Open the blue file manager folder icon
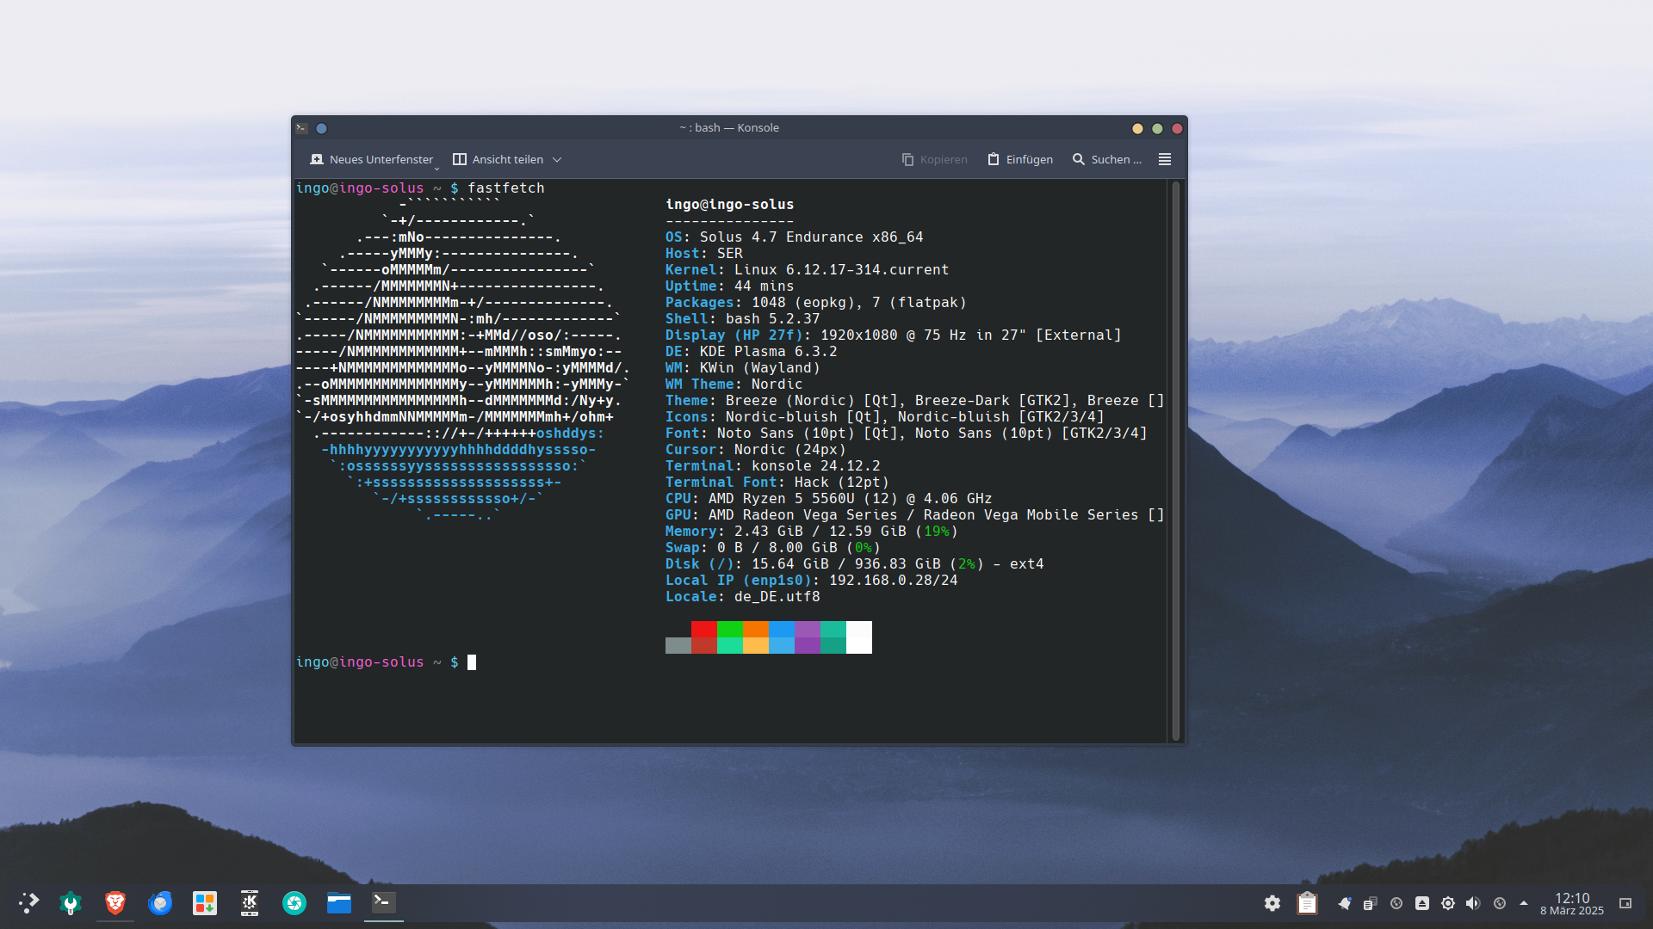The image size is (1653, 929). click(339, 902)
